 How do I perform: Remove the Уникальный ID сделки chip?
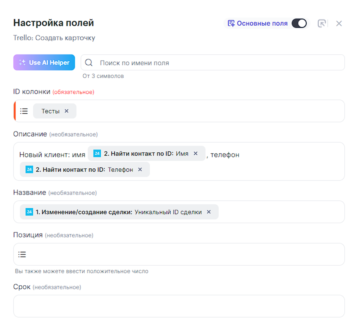209,212
